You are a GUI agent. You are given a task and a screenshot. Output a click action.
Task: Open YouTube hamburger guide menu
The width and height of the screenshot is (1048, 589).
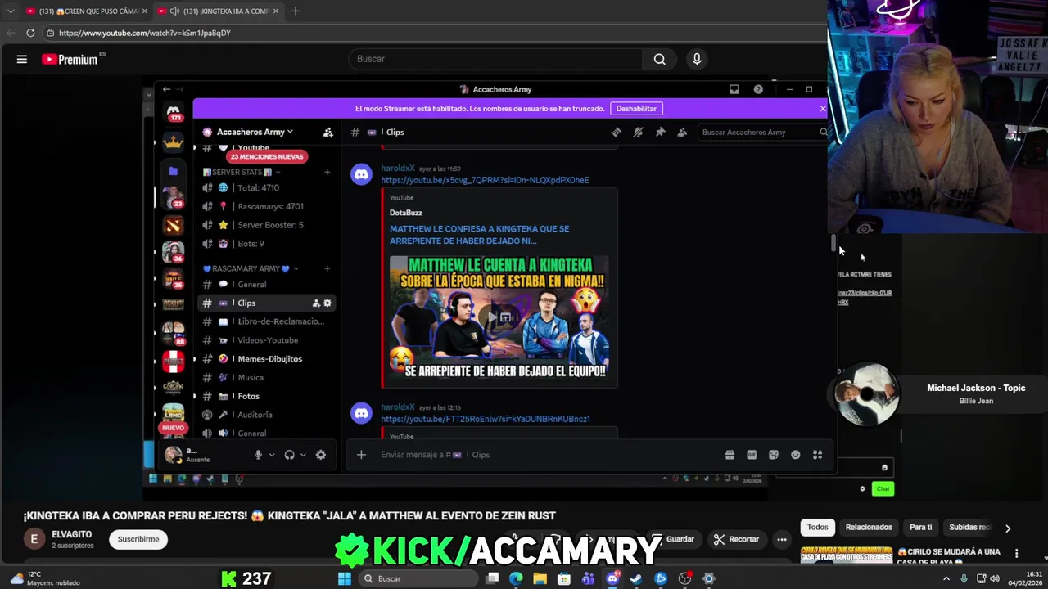coord(22,59)
